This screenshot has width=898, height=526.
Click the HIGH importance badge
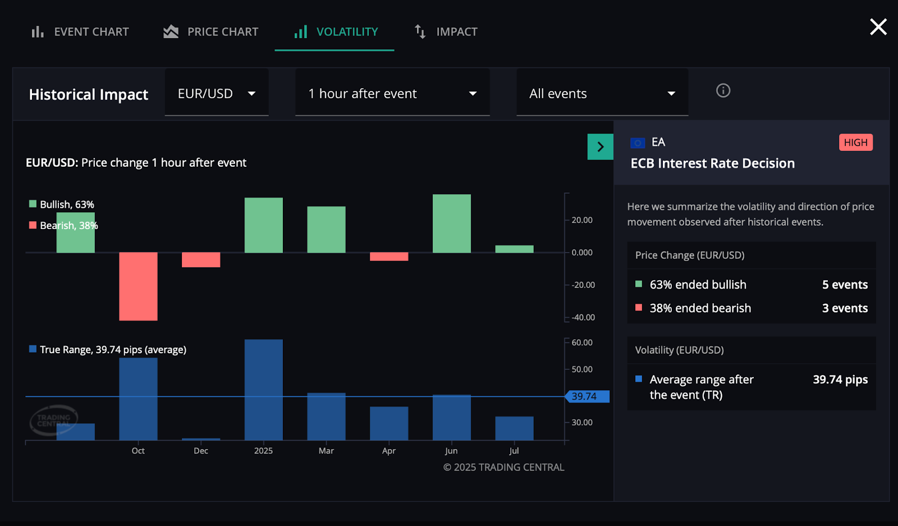[x=855, y=143]
